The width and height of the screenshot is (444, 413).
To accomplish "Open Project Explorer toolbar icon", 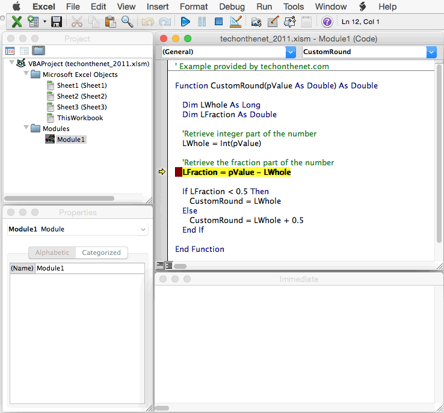I will click(256, 22).
